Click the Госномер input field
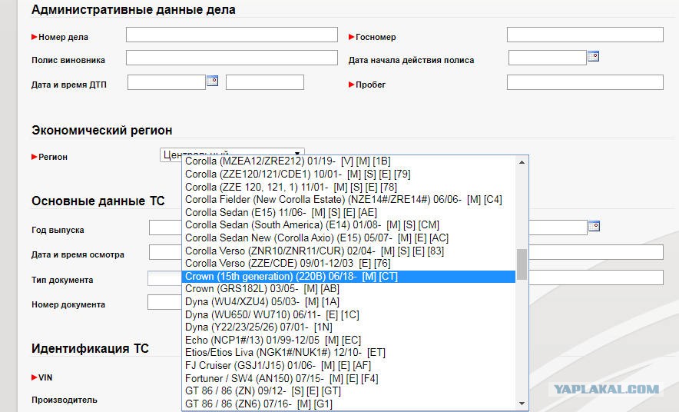This screenshot has height=412, width=679. pos(585,35)
